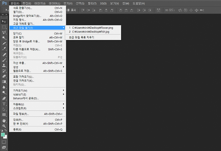Click the distribute top edges icon
The height and width of the screenshot is (151, 221).
(x=121, y=10)
